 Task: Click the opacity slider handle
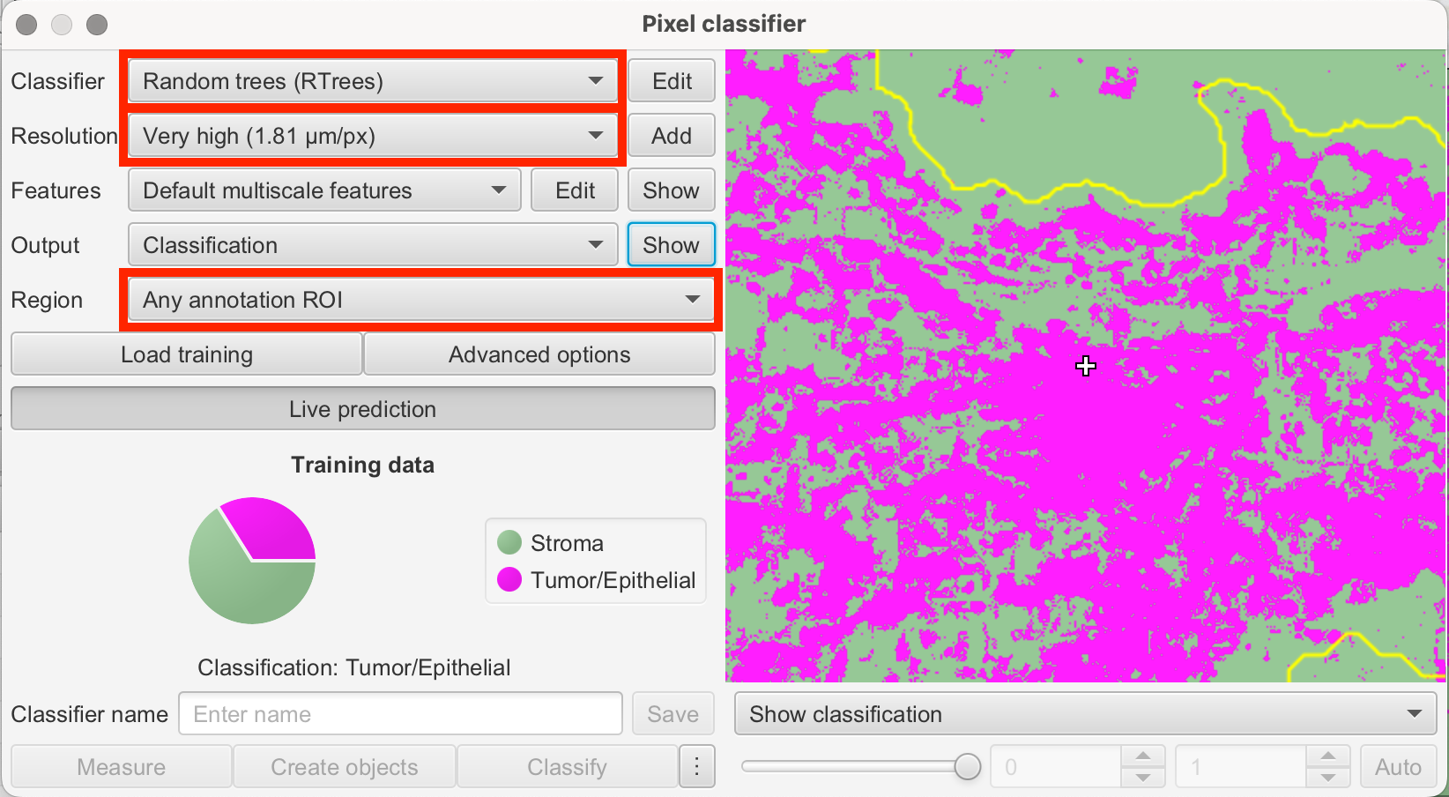click(968, 767)
